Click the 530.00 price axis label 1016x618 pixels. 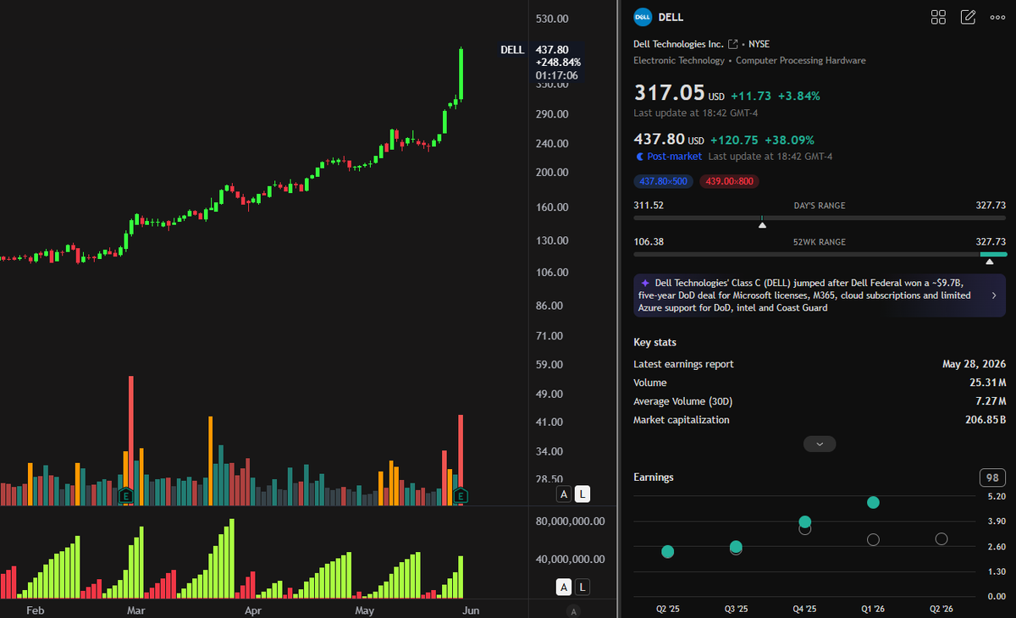pos(552,19)
